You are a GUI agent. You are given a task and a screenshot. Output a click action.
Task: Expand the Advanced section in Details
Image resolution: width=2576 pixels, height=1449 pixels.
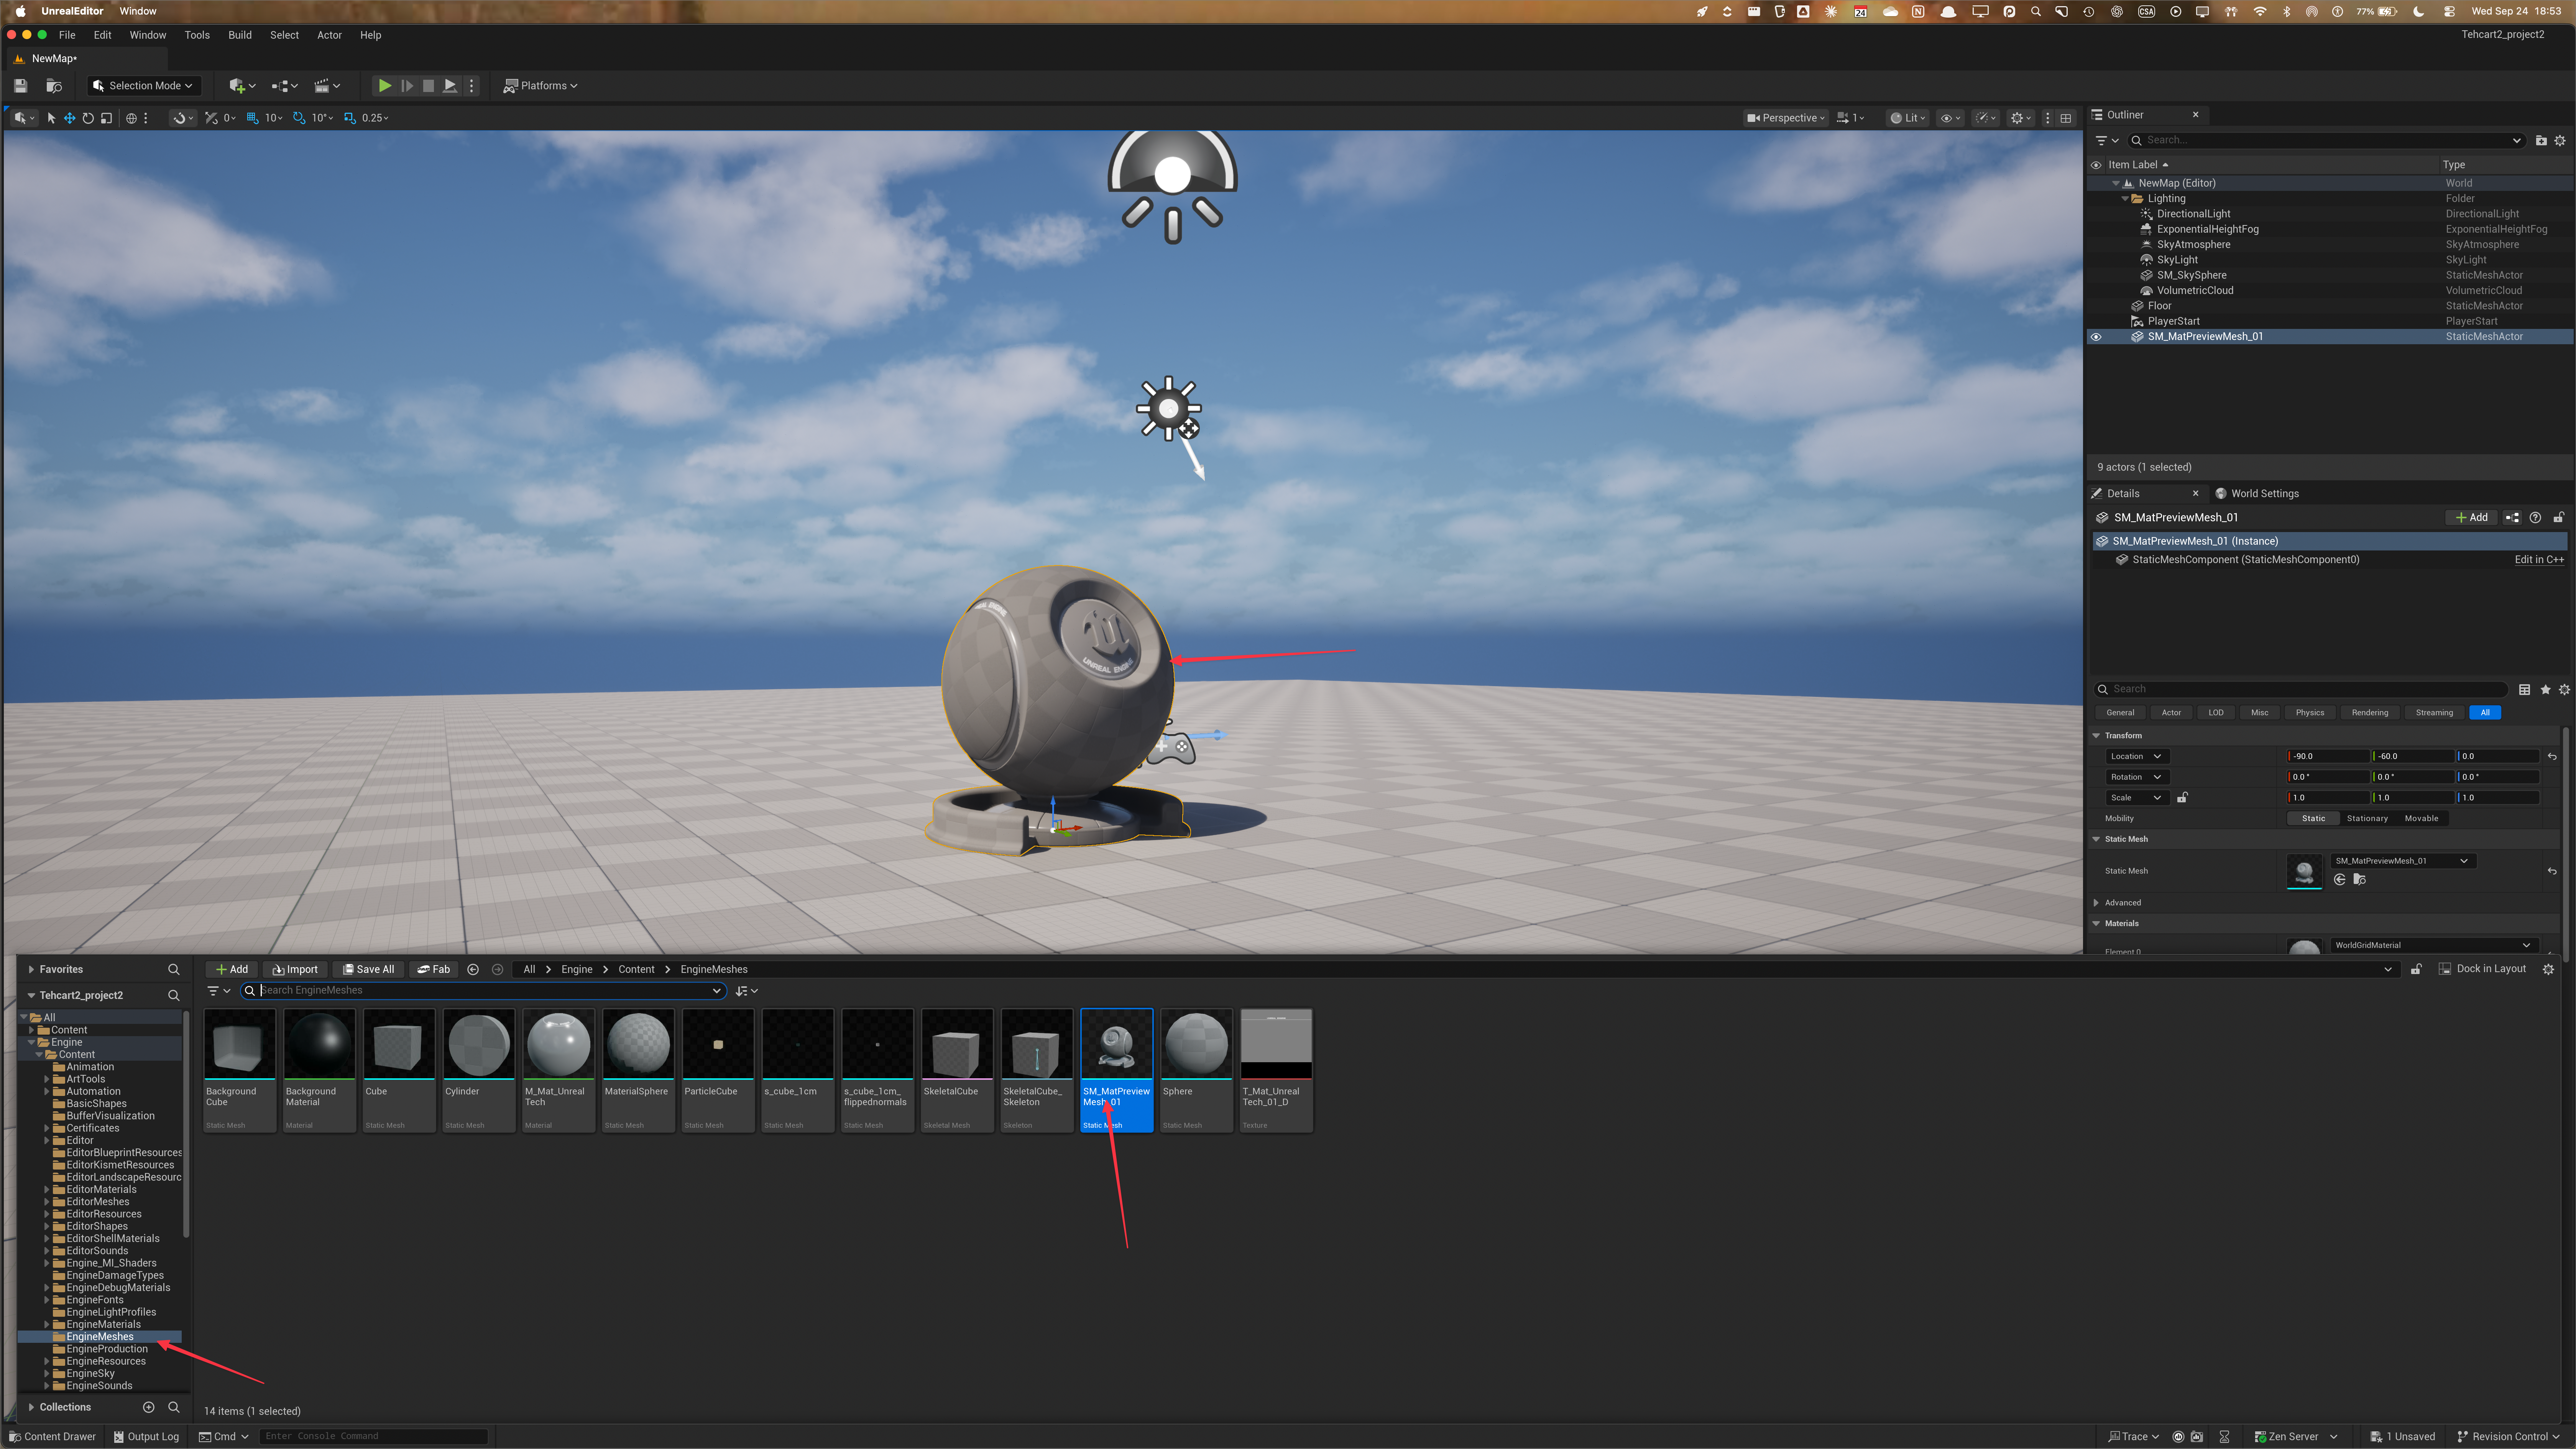(2096, 903)
